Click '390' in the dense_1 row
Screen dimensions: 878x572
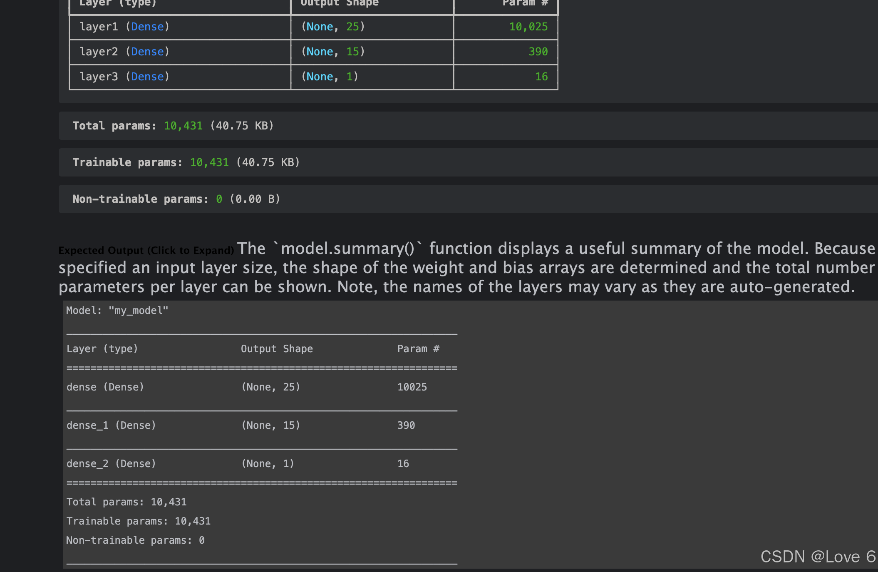pyautogui.click(x=406, y=425)
